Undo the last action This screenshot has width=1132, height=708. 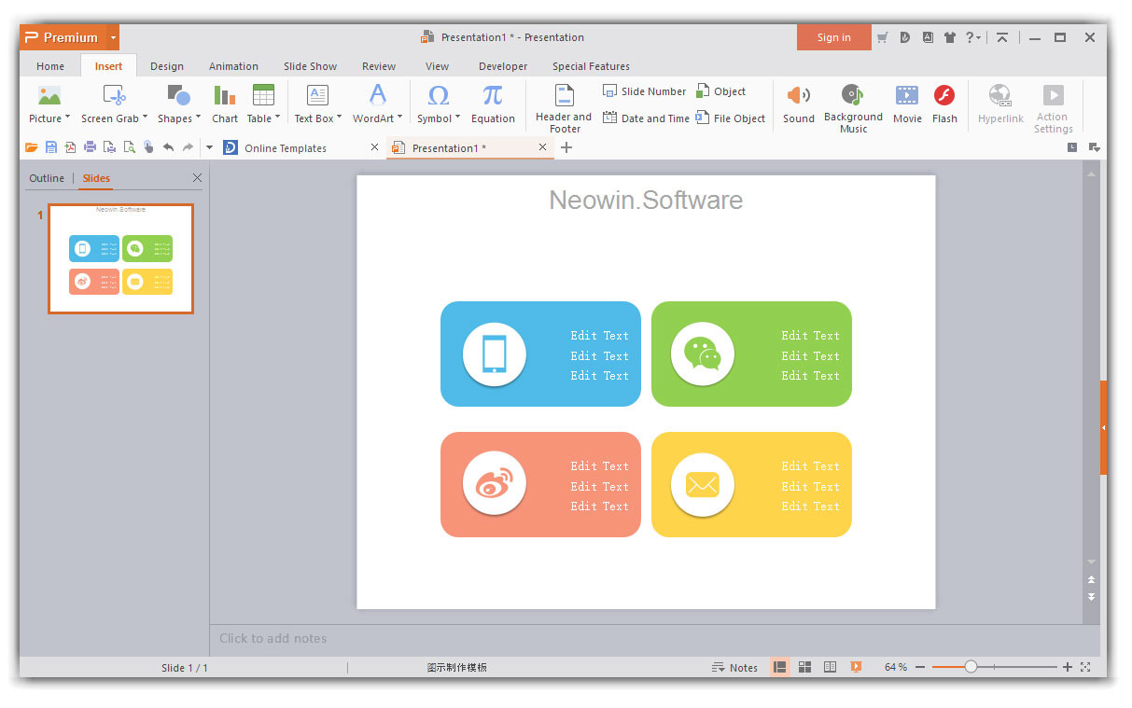point(169,146)
